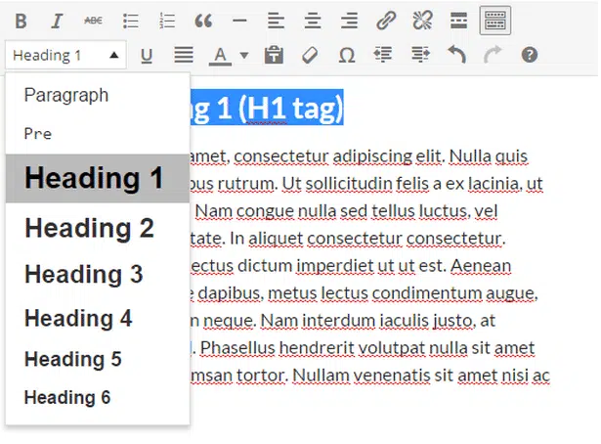601x444 pixels.
Task: Choose Heading 6 format
Action: (98, 397)
